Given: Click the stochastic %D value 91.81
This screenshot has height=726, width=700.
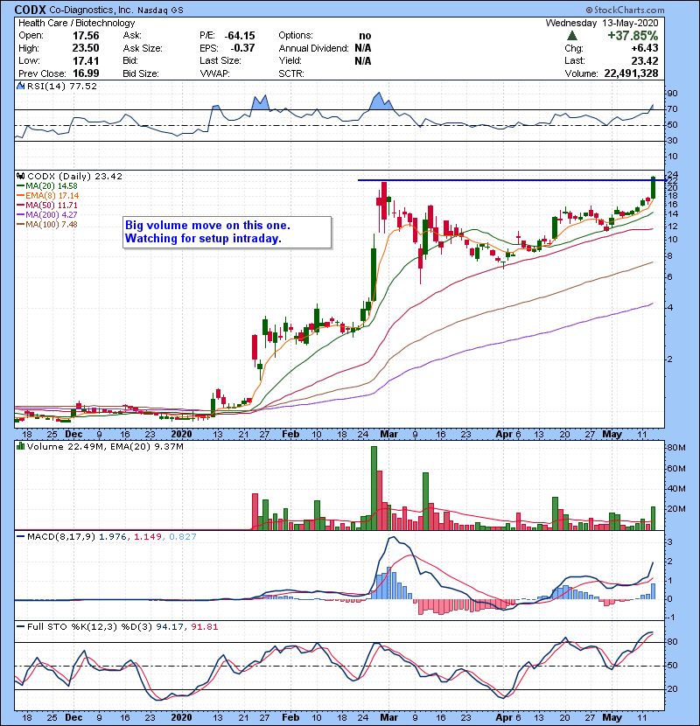Looking at the screenshot, I should point(204,627).
